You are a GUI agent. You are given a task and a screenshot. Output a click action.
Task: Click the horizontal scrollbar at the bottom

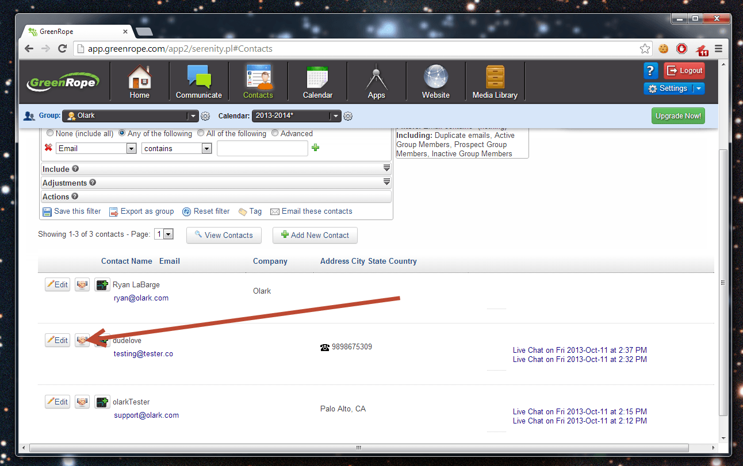(x=359, y=448)
